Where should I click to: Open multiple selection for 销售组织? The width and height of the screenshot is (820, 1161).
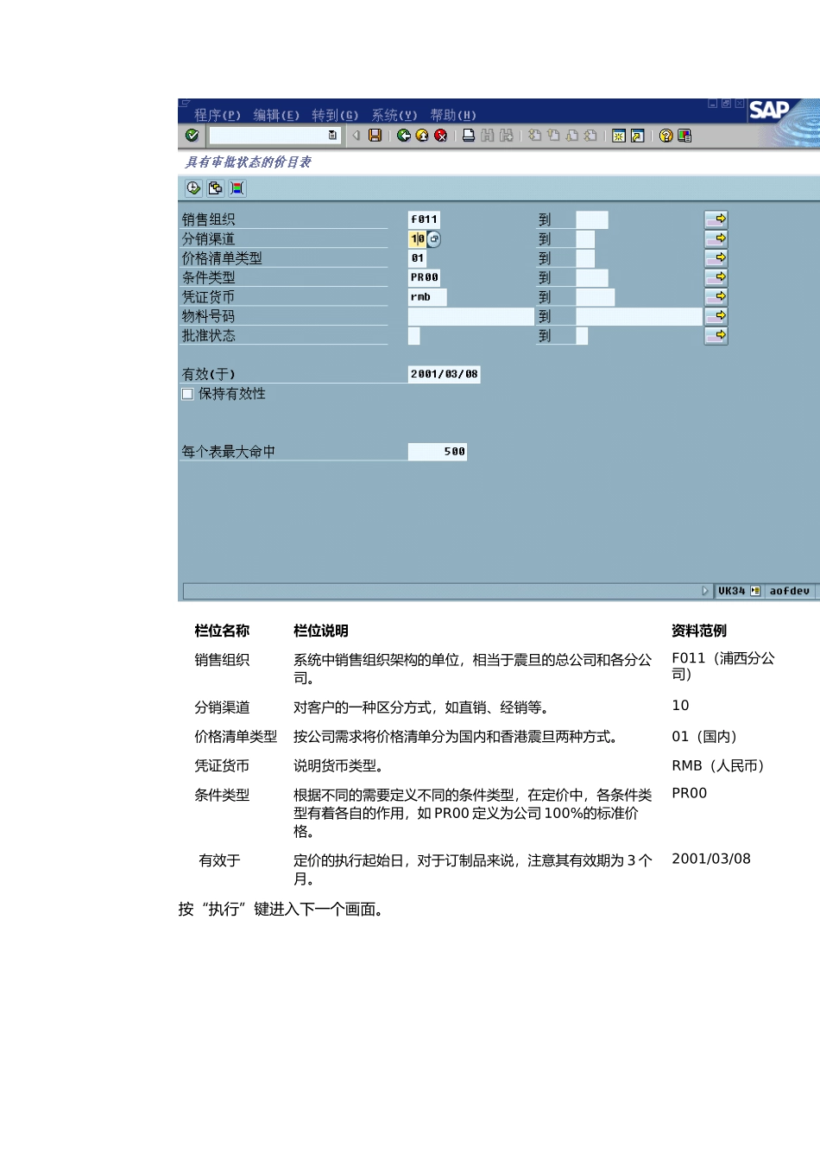point(716,219)
